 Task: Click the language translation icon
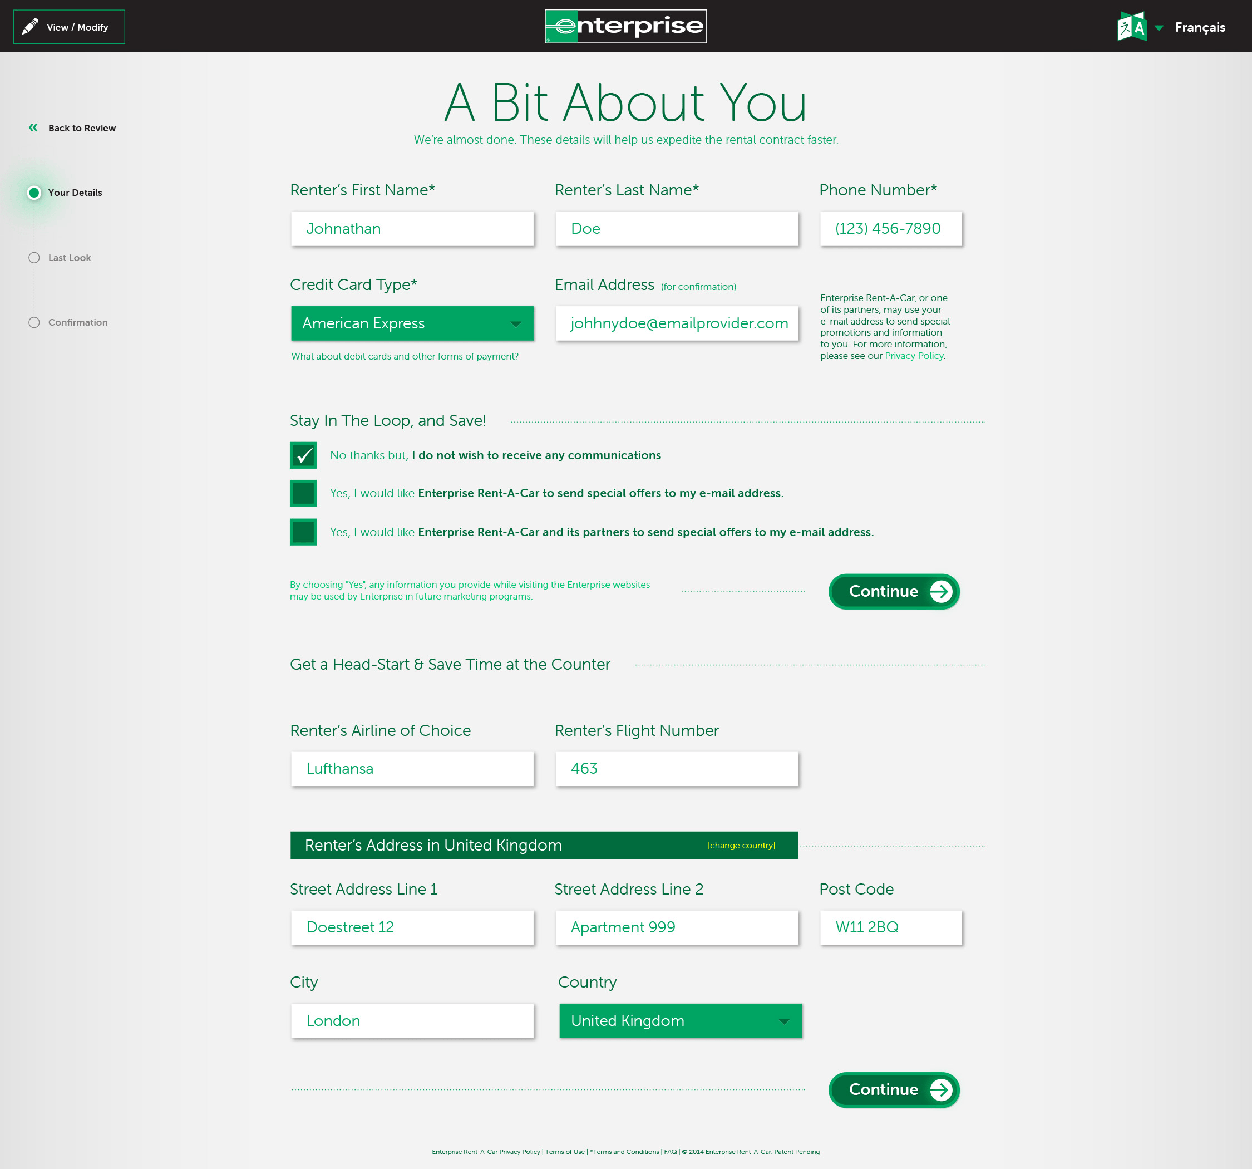coord(1132,27)
